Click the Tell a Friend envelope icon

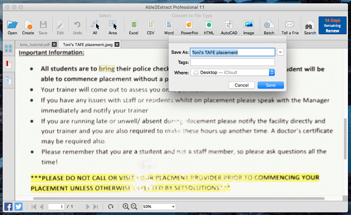click(x=290, y=28)
